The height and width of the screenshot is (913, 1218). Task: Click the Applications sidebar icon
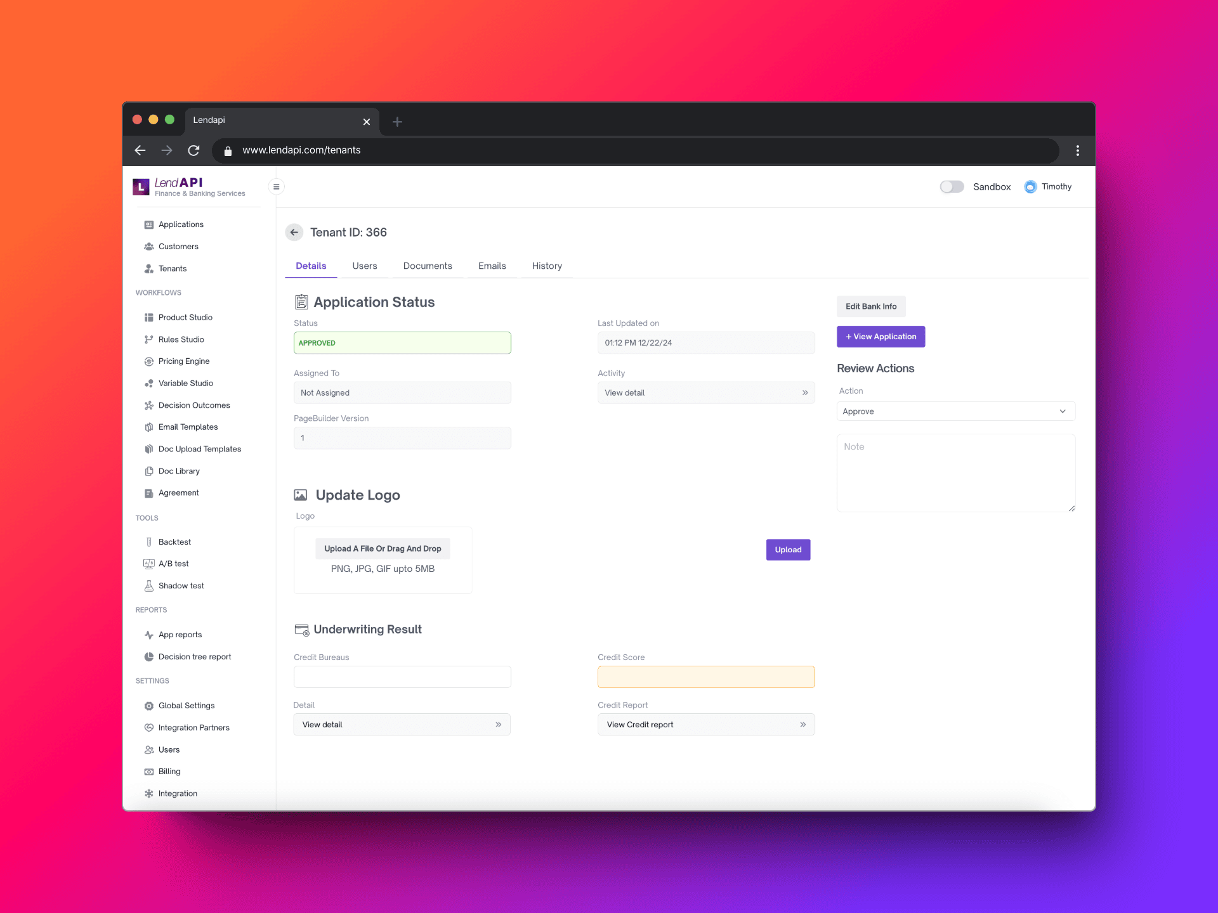[x=148, y=224]
